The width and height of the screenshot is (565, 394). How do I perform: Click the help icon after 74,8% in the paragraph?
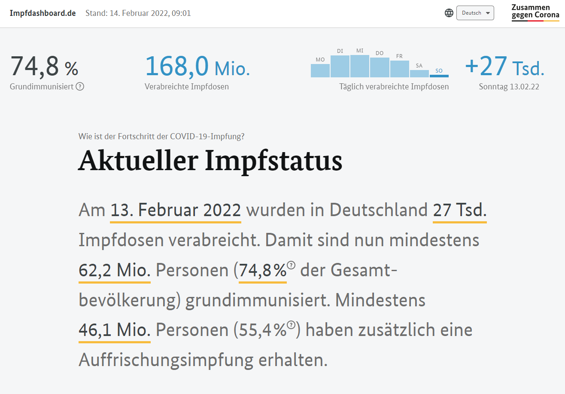pyautogui.click(x=292, y=265)
